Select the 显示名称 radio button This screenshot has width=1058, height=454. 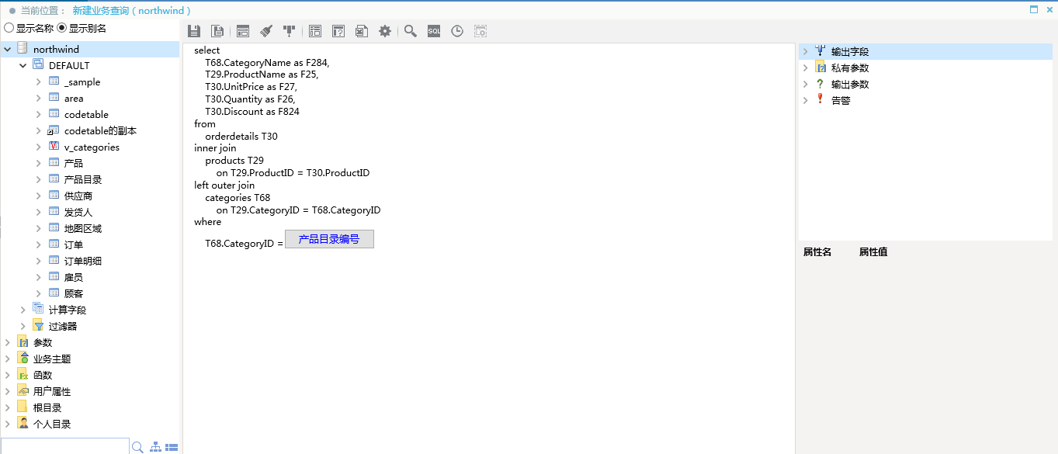pyautogui.click(x=9, y=28)
